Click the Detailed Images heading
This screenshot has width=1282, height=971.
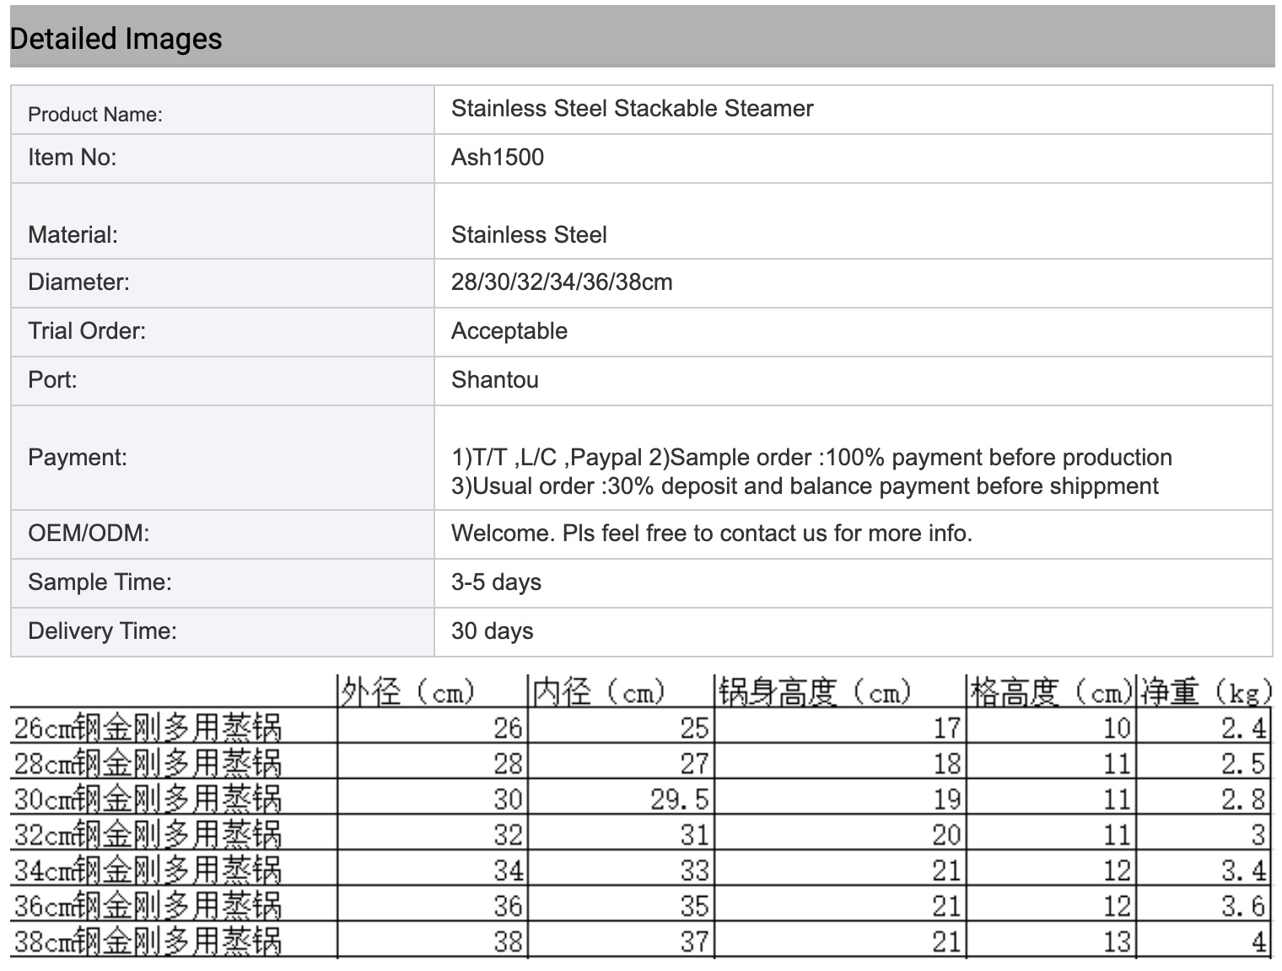(x=116, y=39)
